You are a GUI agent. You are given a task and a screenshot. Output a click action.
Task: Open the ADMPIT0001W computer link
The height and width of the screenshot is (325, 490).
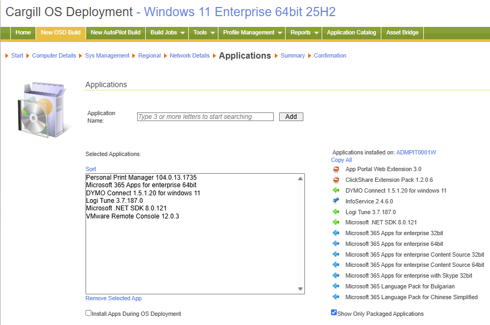[416, 152]
